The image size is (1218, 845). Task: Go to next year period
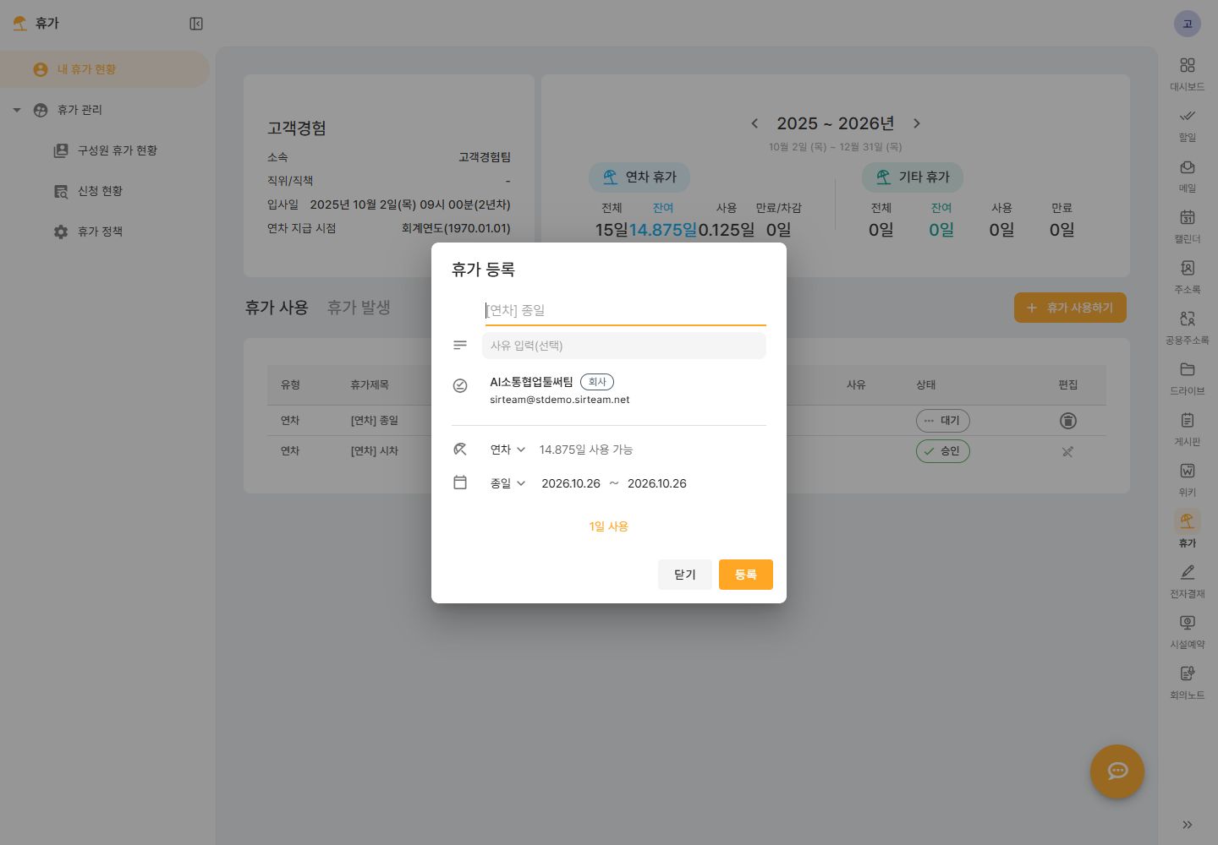coord(917,123)
